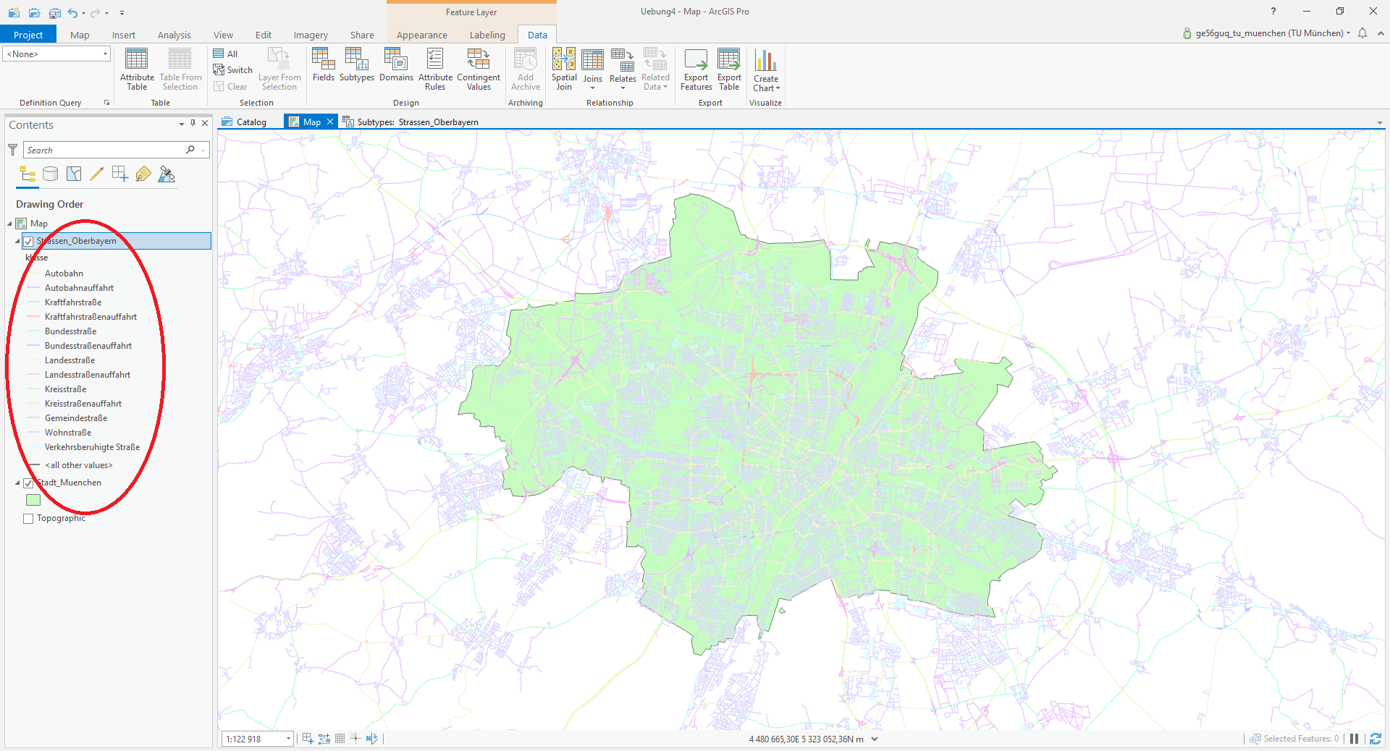Enable the Topographic basemap layer

[28, 518]
